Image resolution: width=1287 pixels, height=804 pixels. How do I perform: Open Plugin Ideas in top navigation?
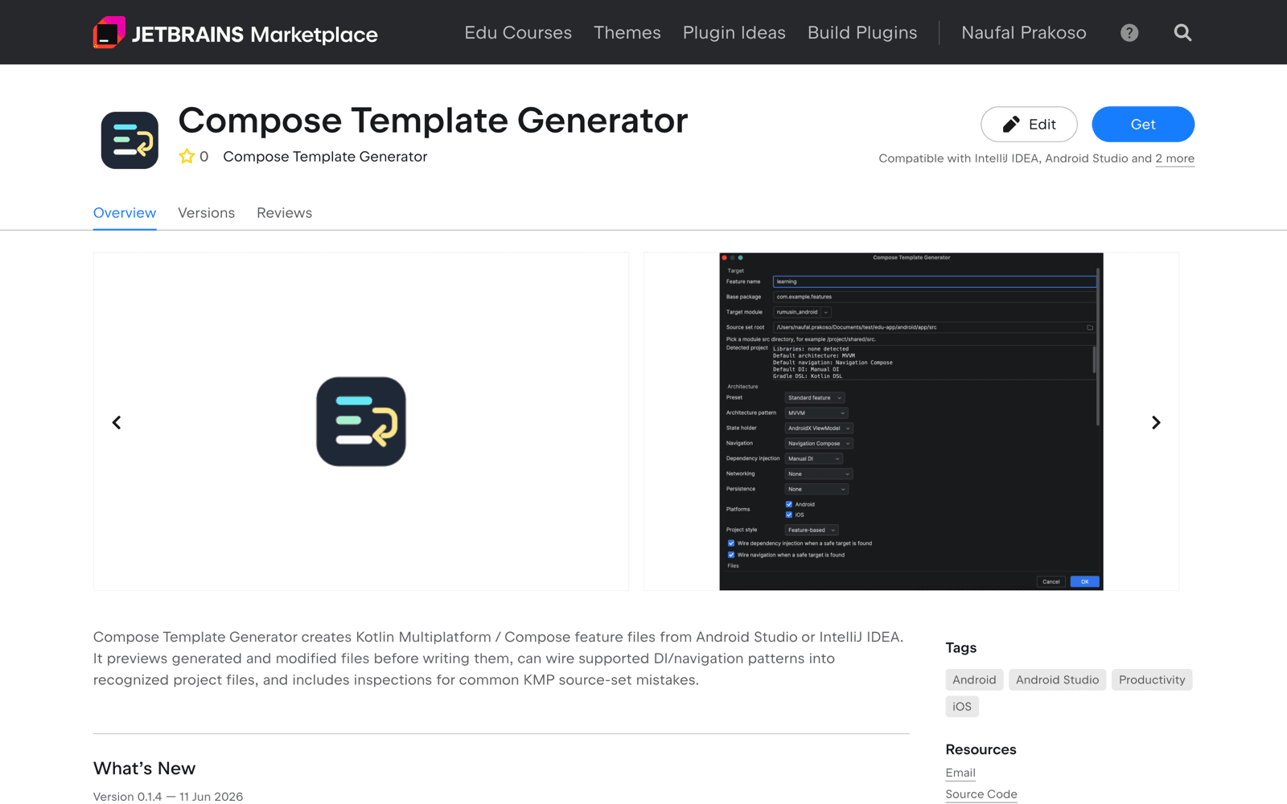click(734, 33)
